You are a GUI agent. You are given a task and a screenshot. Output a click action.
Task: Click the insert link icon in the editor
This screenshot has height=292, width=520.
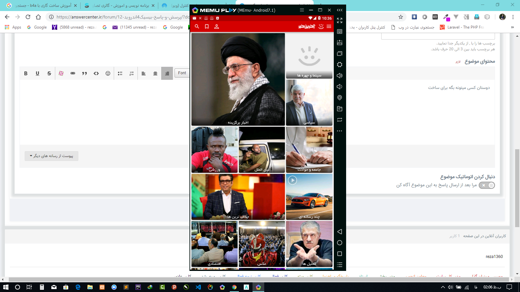pyautogui.click(x=73, y=73)
